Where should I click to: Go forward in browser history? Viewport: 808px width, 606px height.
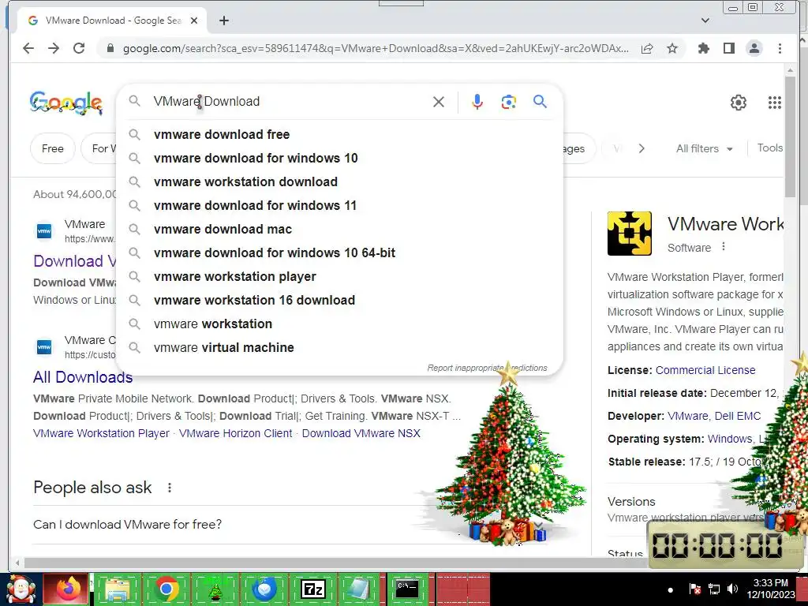(x=54, y=48)
